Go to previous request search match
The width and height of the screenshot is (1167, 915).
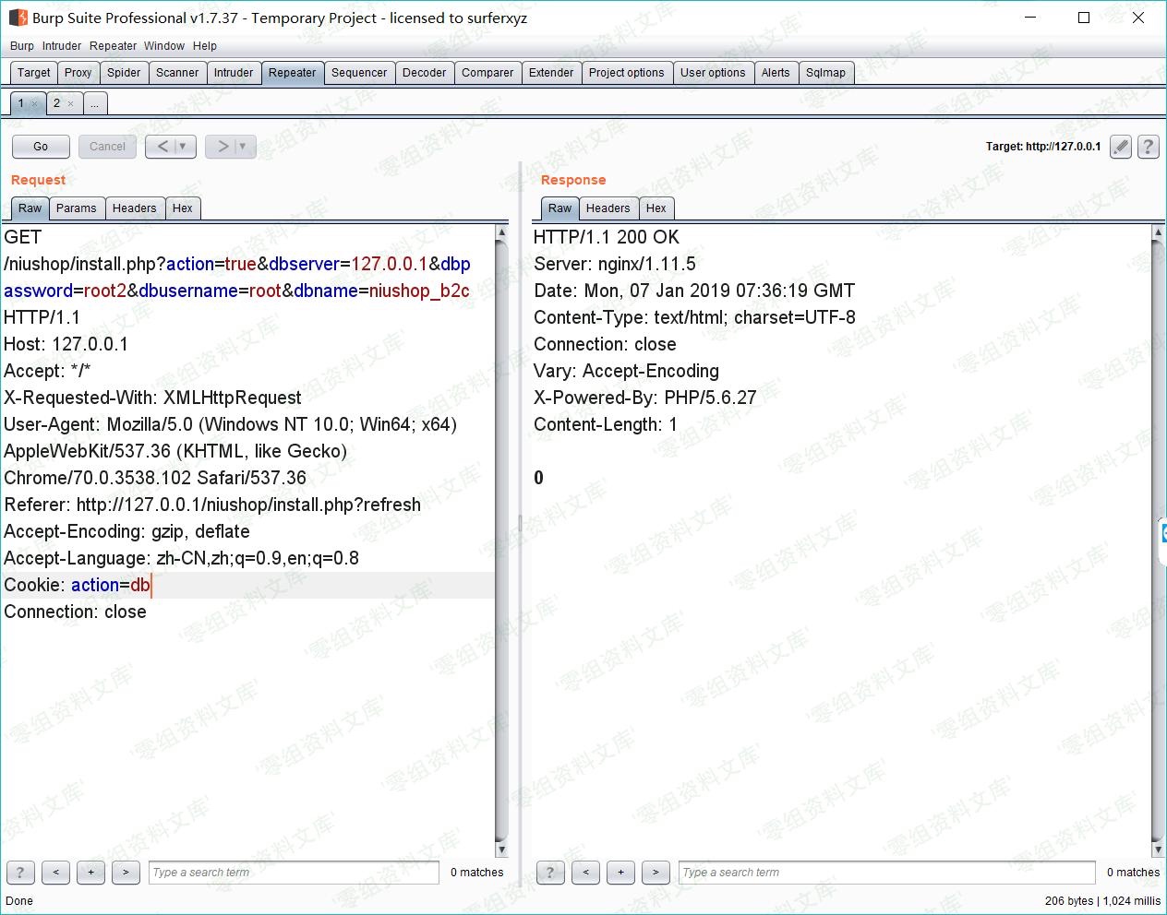click(x=55, y=873)
